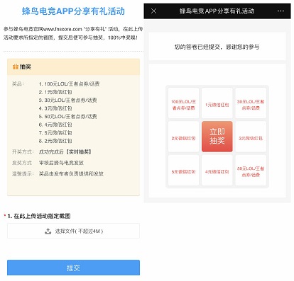The width and height of the screenshot is (294, 281).
Task: Click 审核后蜂鸟电竞发放 text
Action: coord(61,163)
